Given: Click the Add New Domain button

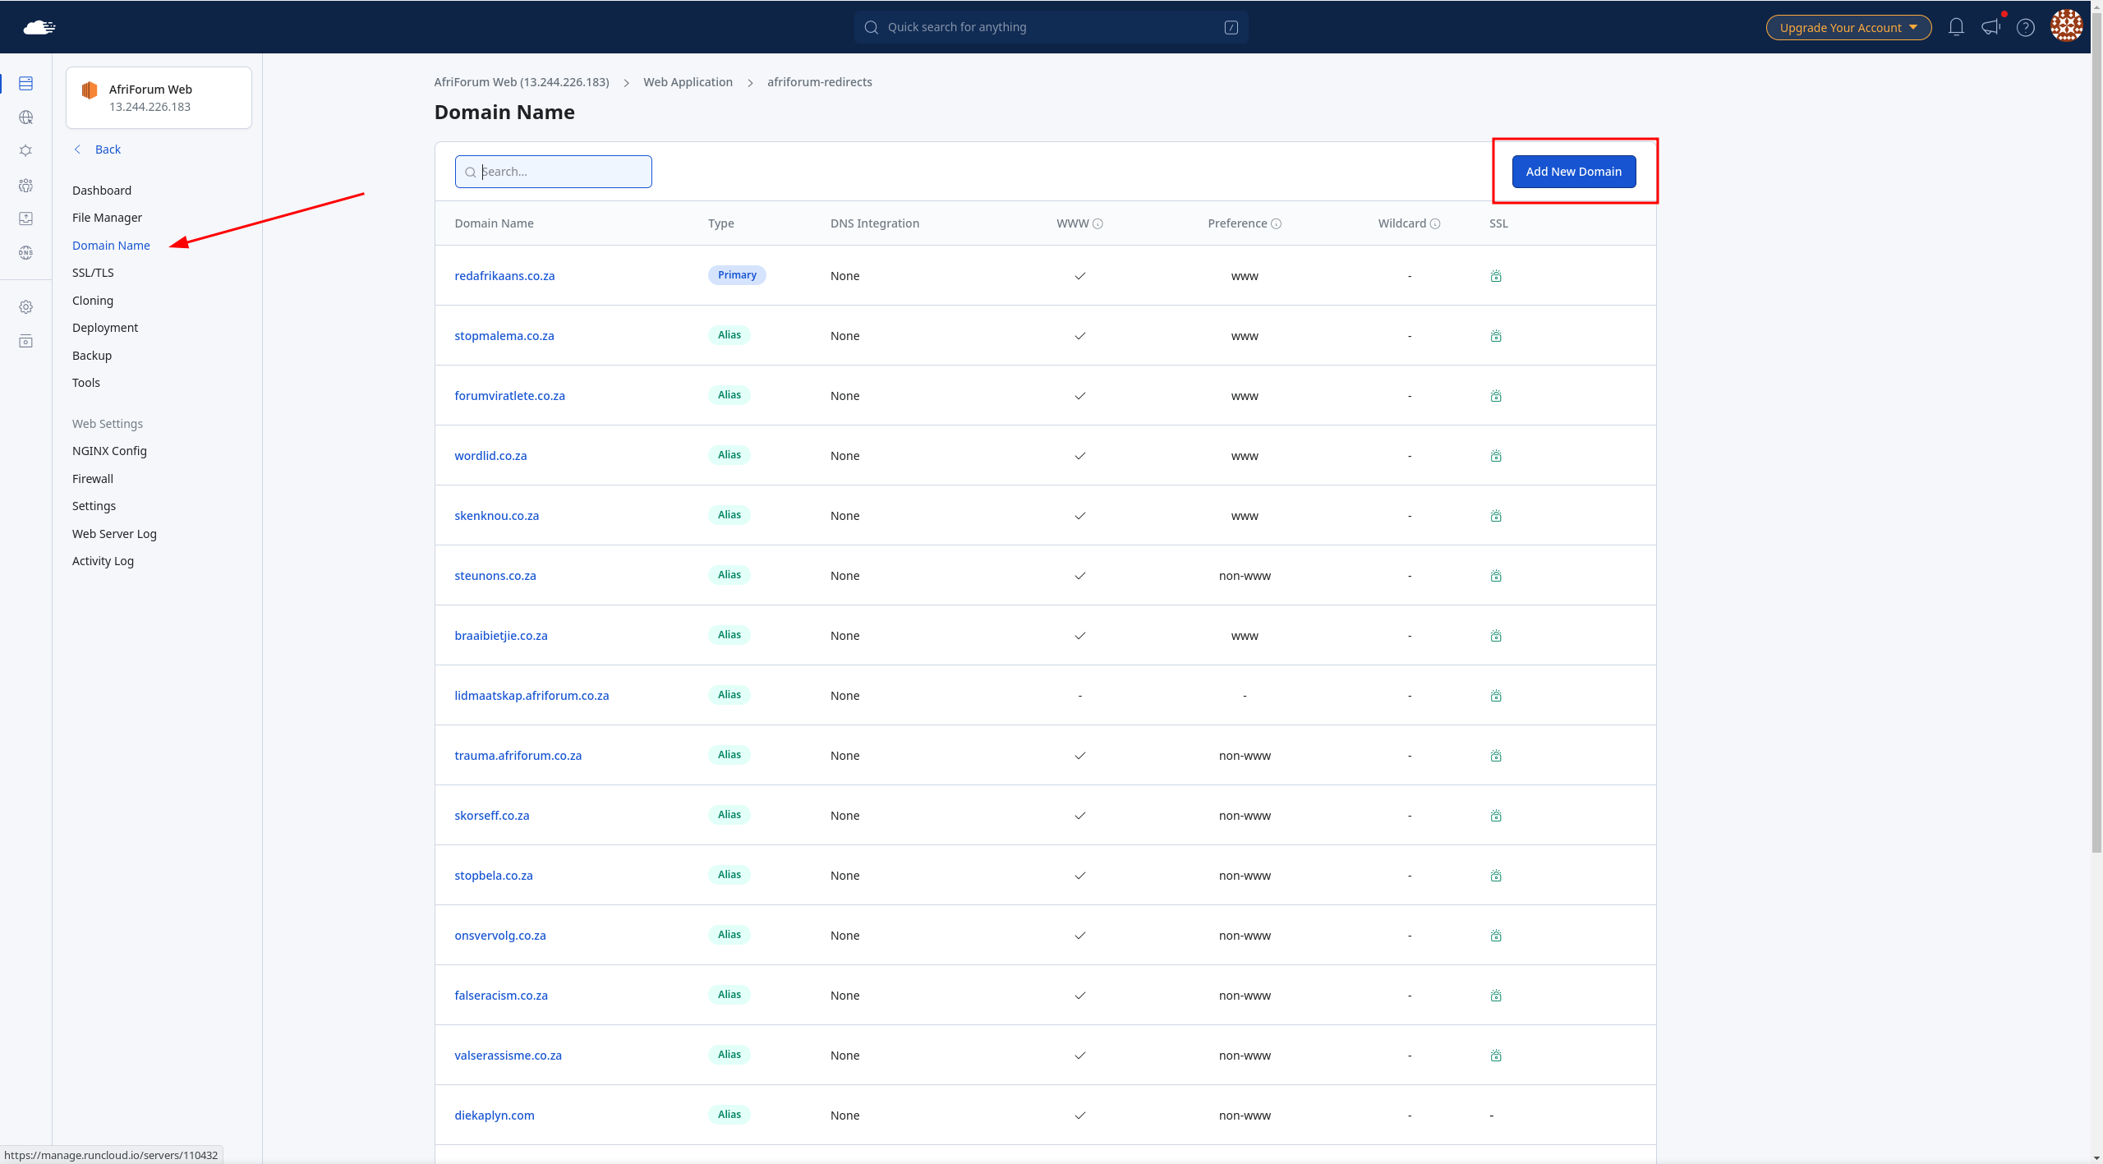Looking at the screenshot, I should coord(1573,172).
